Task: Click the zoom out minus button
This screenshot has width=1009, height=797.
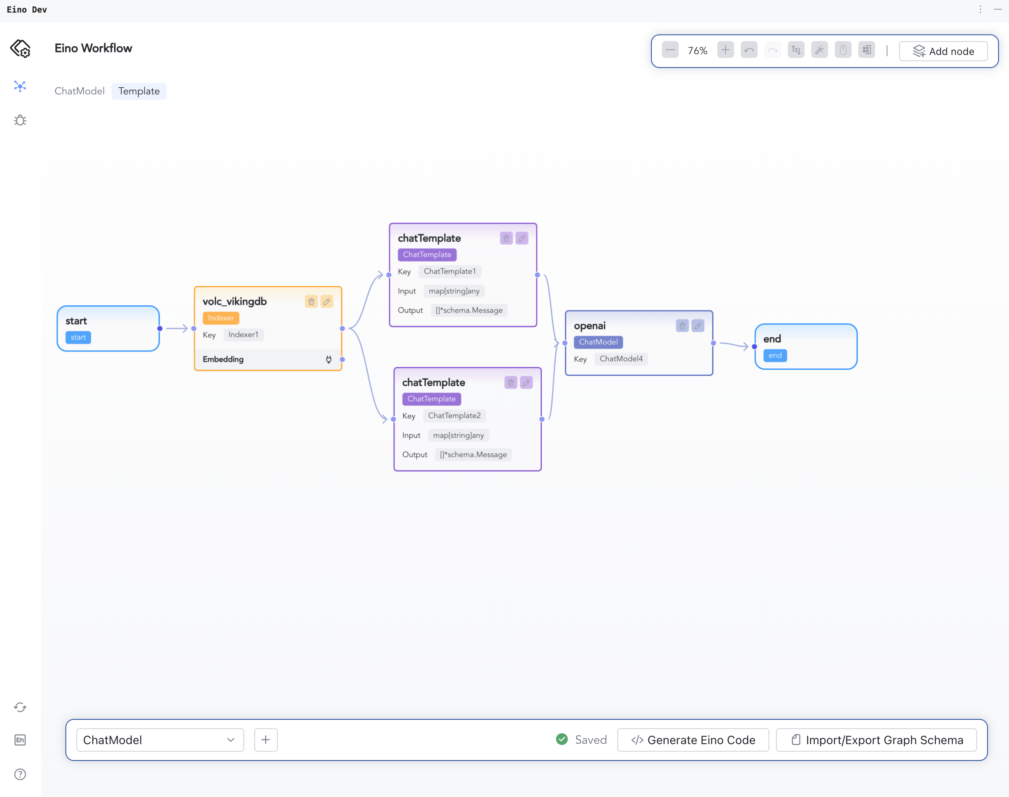Action: click(670, 50)
